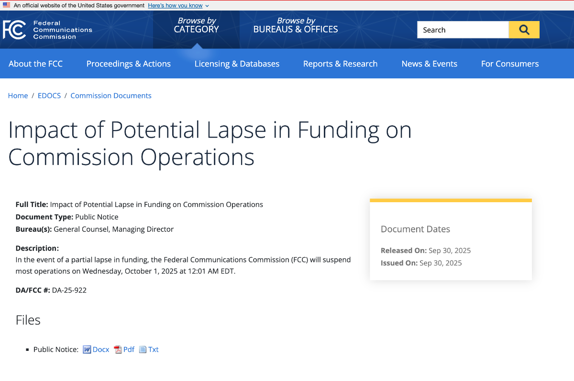The width and height of the screenshot is (574, 381).
Task: Click the Word Docx file icon
Action: tap(87, 349)
